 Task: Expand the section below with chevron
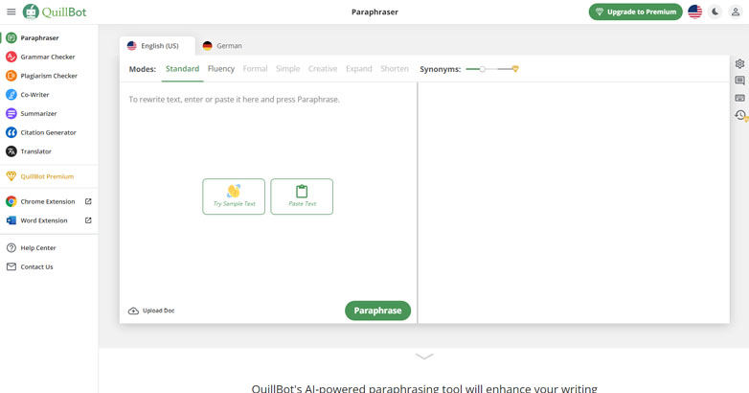pyautogui.click(x=424, y=356)
